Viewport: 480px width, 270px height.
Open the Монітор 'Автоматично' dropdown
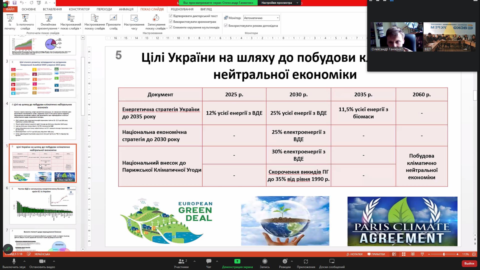pos(277,18)
